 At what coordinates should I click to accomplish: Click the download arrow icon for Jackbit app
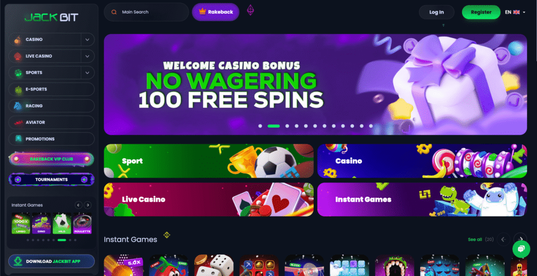[x=17, y=261]
